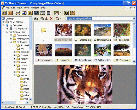Click the address path input field
Viewport: 137px width, 110px height.
(x=99, y=18)
